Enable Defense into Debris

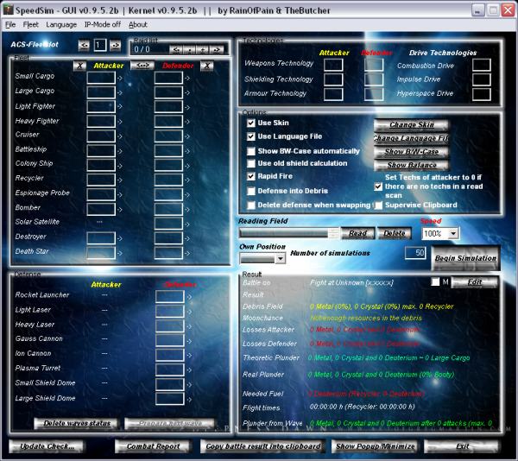251,191
